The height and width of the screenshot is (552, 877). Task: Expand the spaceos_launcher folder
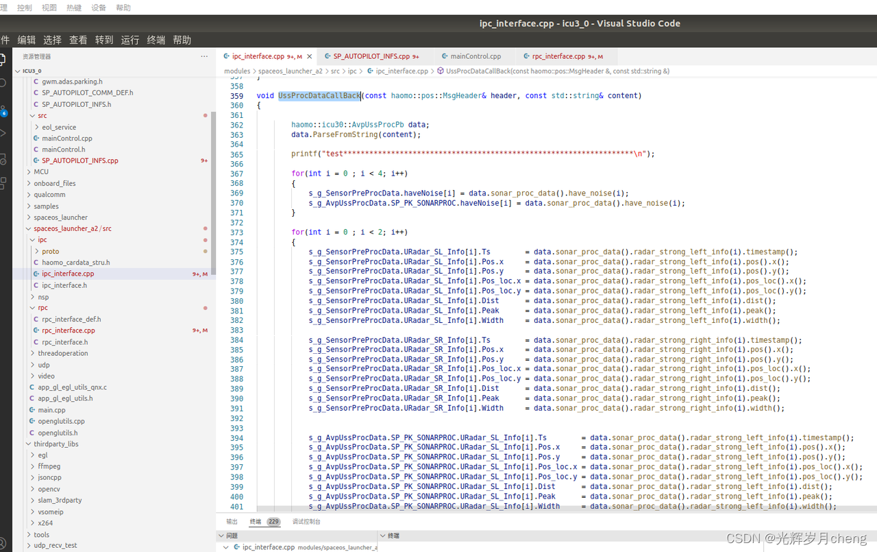tap(113, 217)
